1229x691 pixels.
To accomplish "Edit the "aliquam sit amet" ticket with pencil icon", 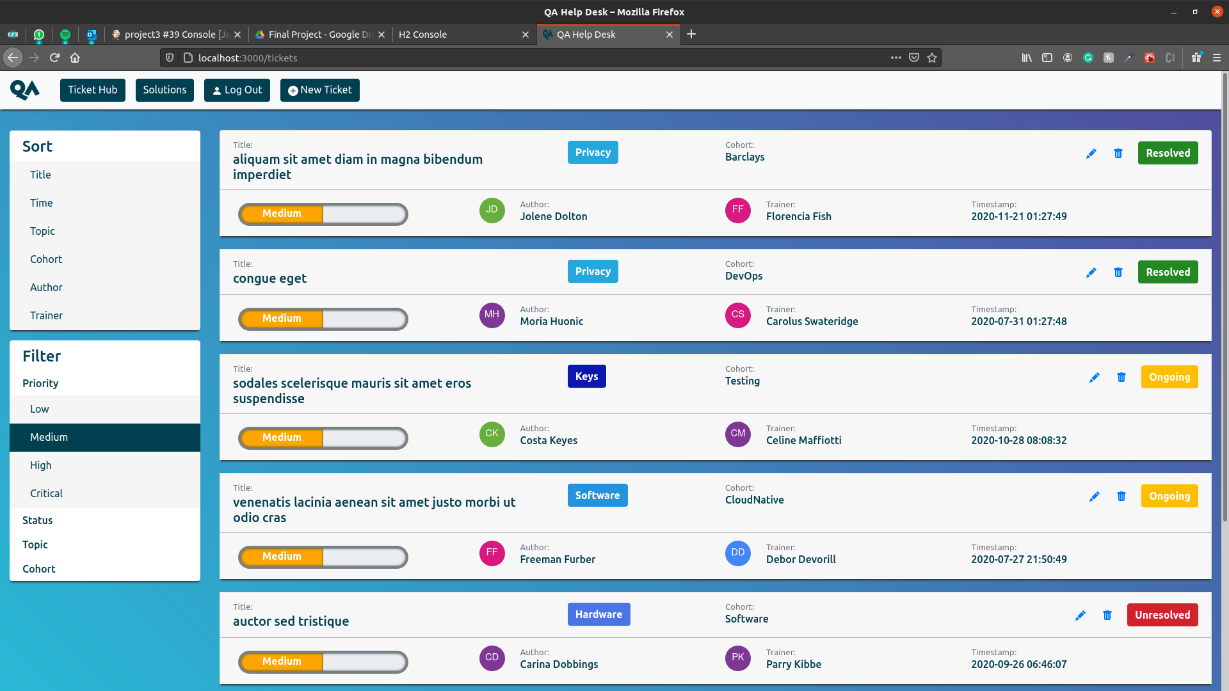I will 1091,154.
